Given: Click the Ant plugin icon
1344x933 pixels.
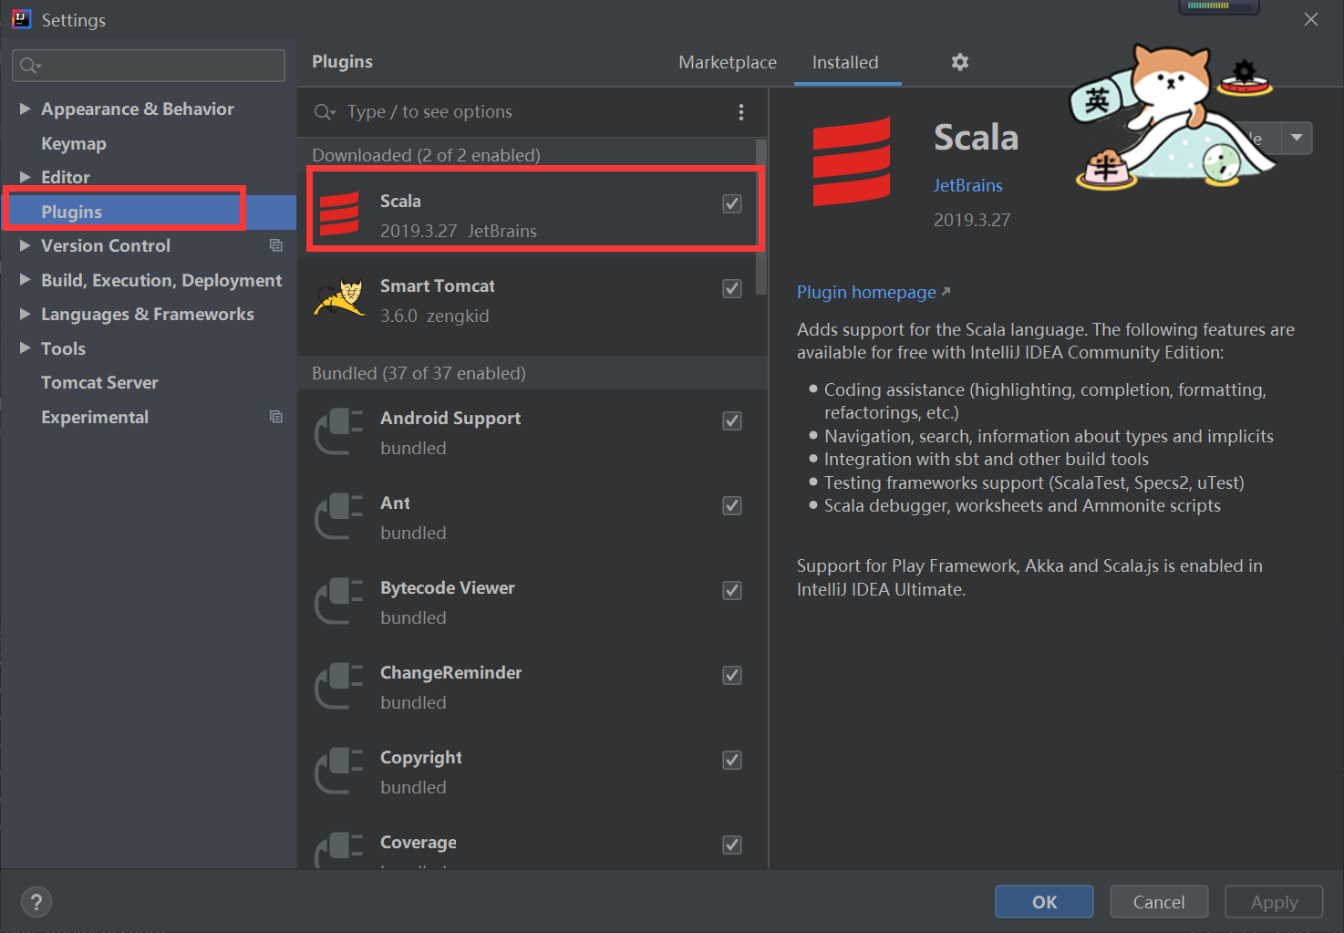Looking at the screenshot, I should pos(339,515).
